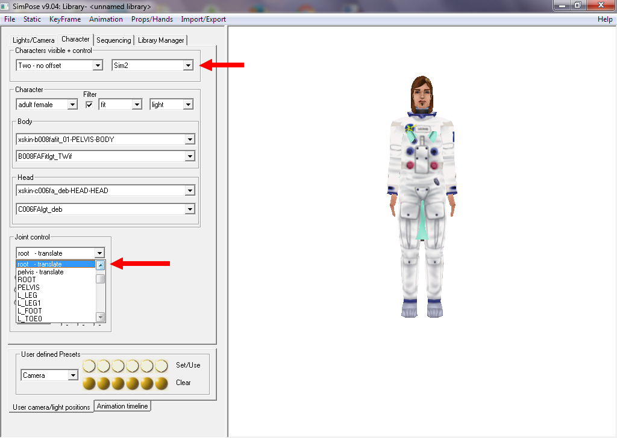Expand the Camera preset type dropdown
The width and height of the screenshot is (617, 438).
coord(73,375)
